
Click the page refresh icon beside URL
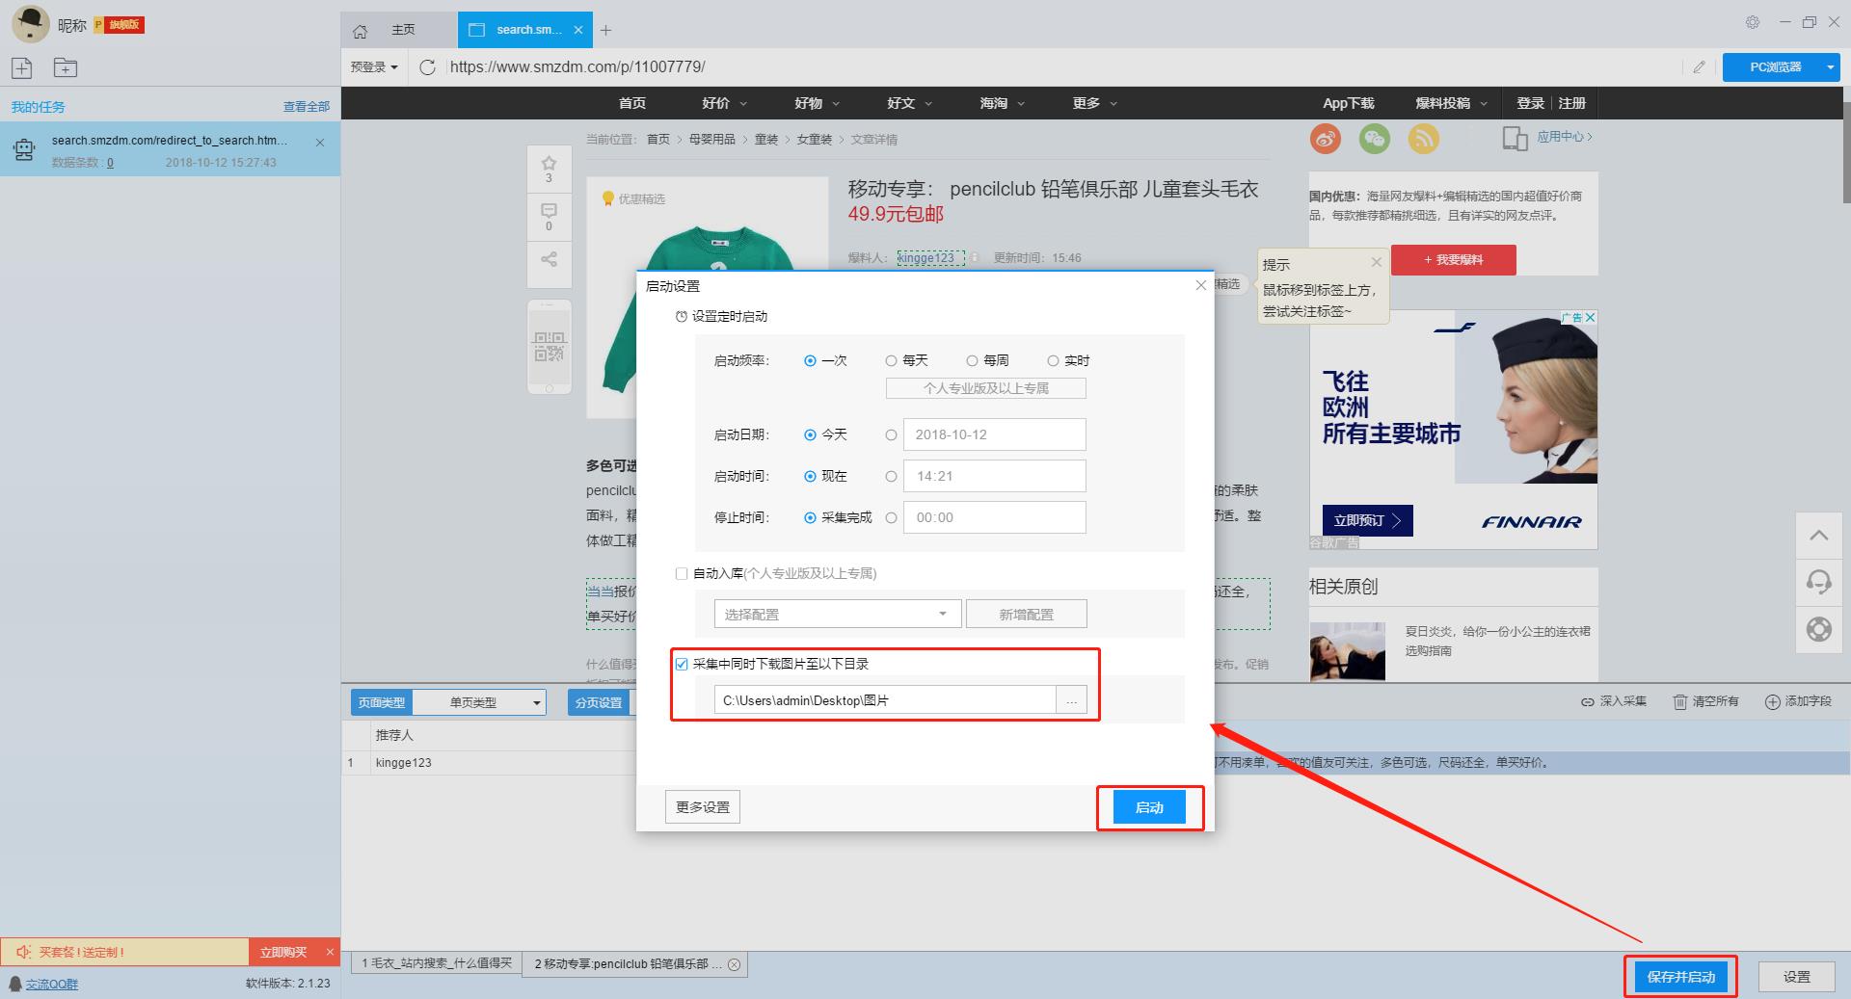point(428,66)
